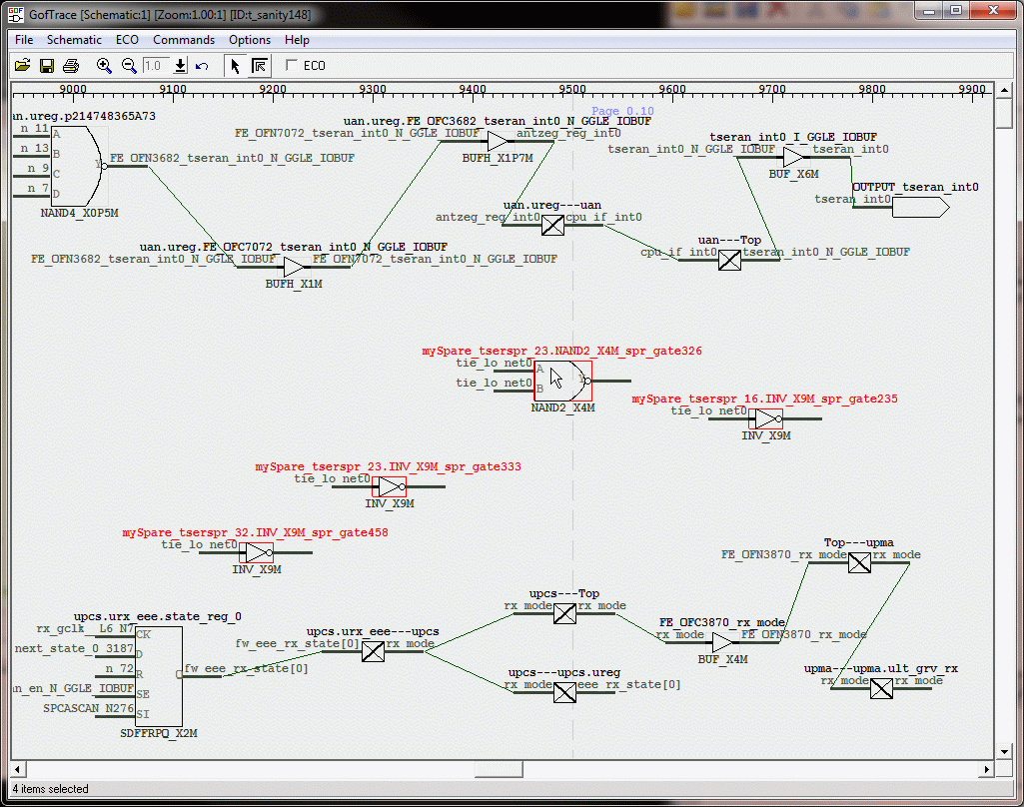The height and width of the screenshot is (807, 1024).
Task: Zoom in using the magnifier plus icon
Action: pos(104,66)
